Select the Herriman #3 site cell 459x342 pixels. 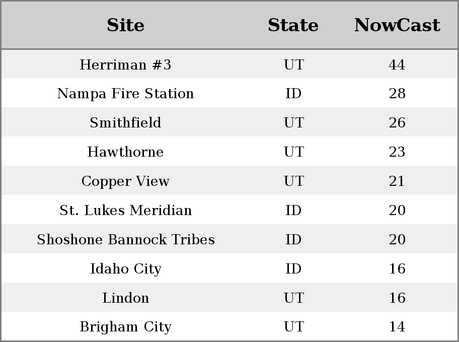[125, 64]
